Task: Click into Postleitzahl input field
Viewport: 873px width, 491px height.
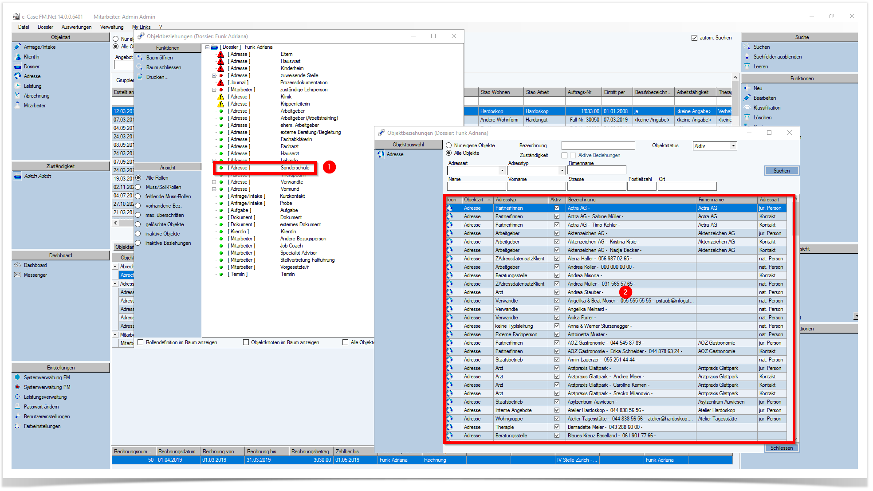Action: tap(641, 186)
